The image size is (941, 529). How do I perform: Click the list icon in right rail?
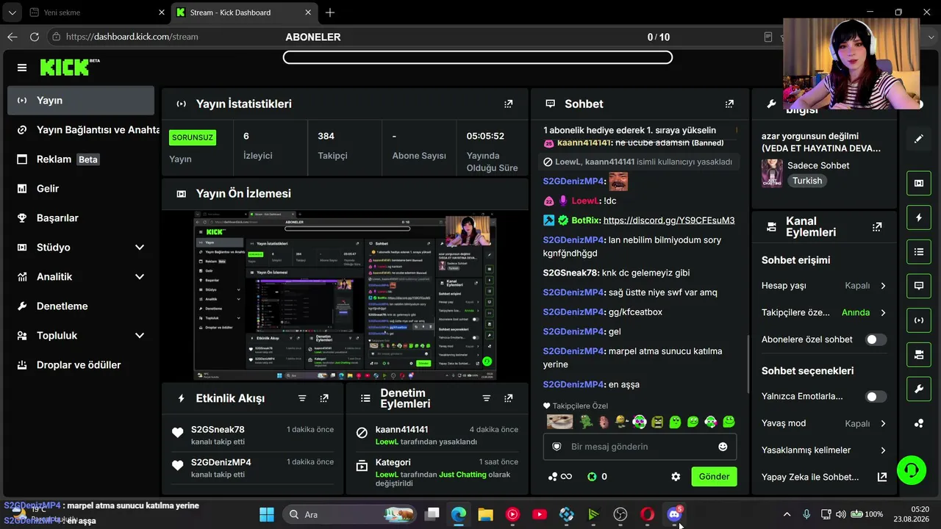tap(919, 251)
